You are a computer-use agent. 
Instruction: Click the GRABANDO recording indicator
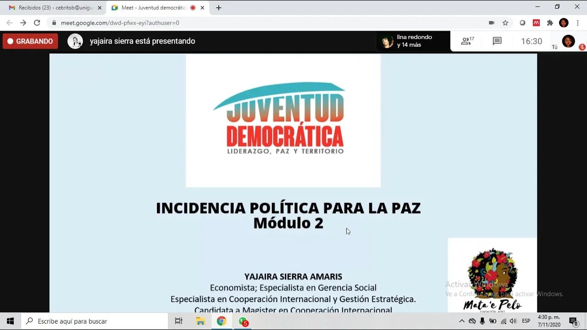coord(30,41)
